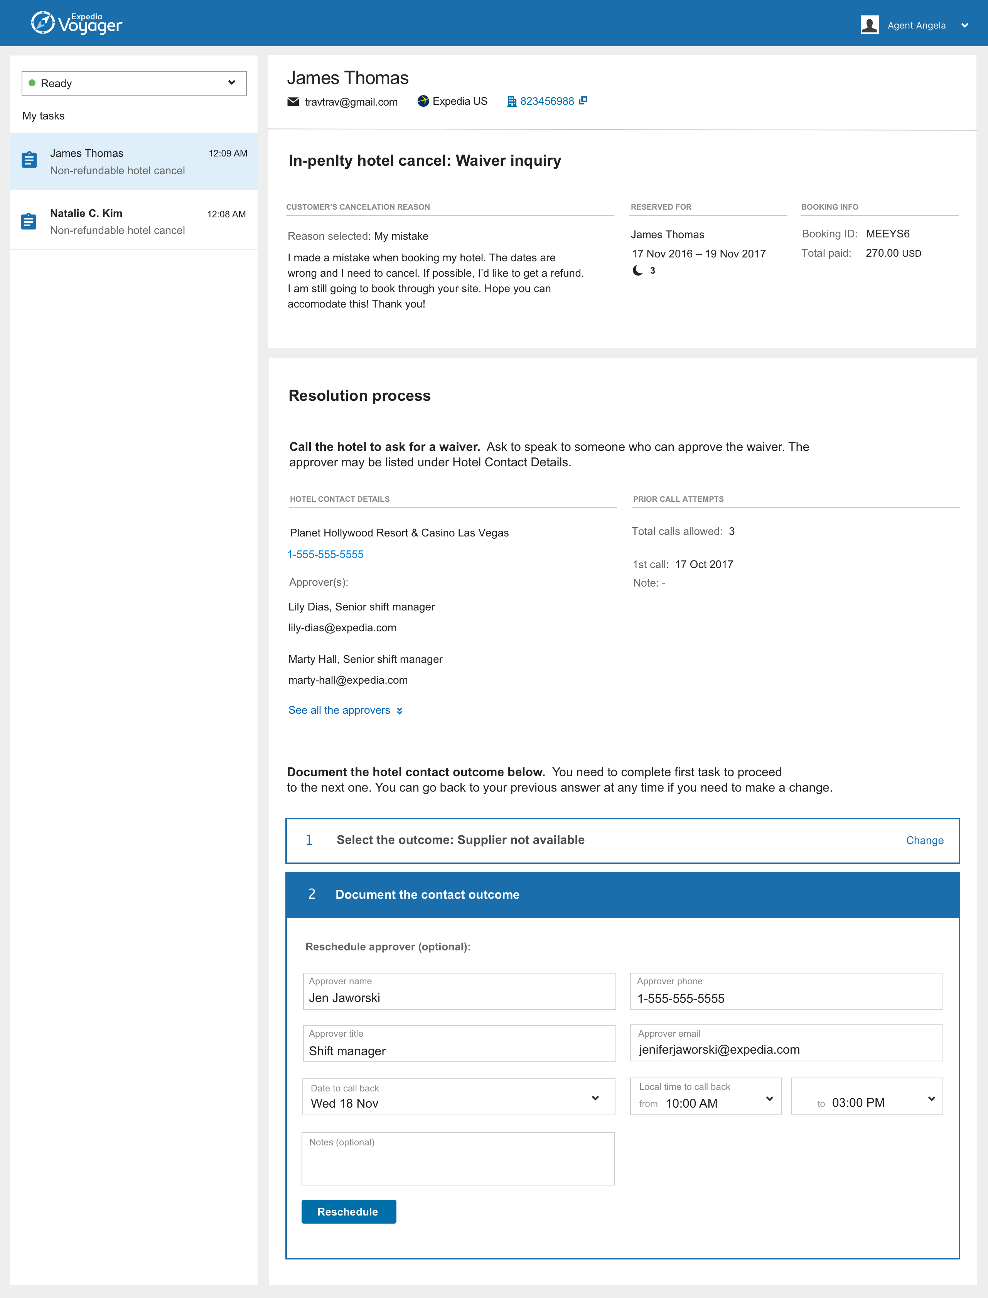Click the Notes (optional) text area

(x=457, y=1159)
